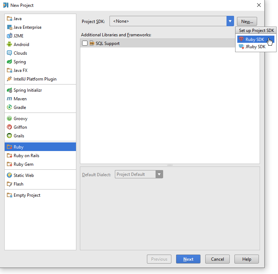Select the Ruby on Rails icon
Image resolution: width=278 pixels, height=274 pixels.
(x=9, y=156)
